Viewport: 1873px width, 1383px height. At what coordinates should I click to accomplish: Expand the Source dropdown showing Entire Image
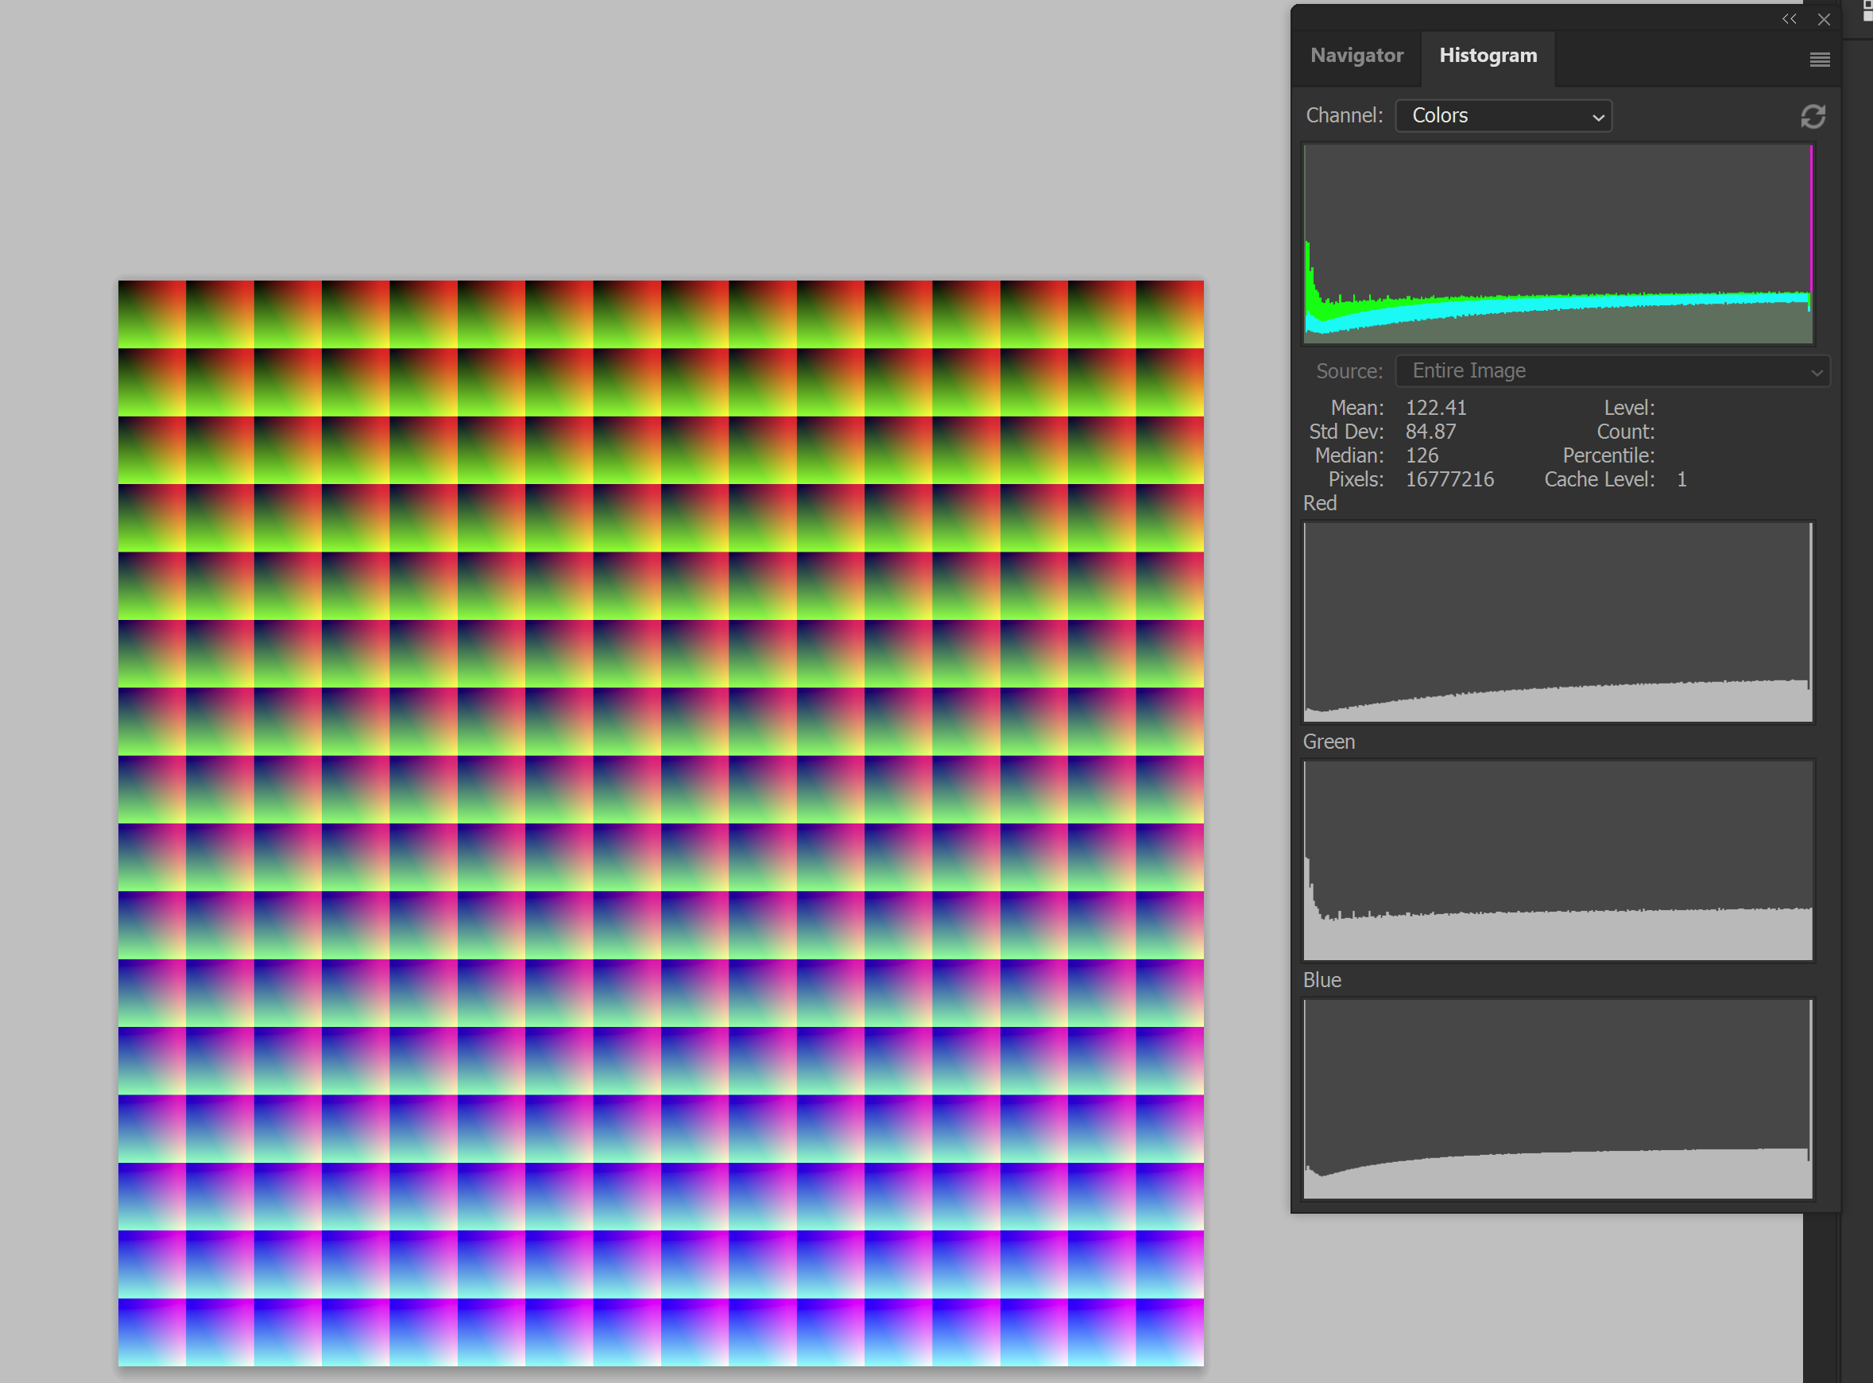click(x=1612, y=371)
